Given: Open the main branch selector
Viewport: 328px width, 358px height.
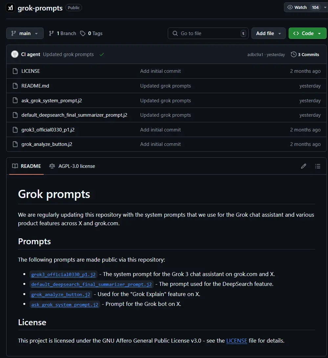Looking at the screenshot, I should point(25,33).
